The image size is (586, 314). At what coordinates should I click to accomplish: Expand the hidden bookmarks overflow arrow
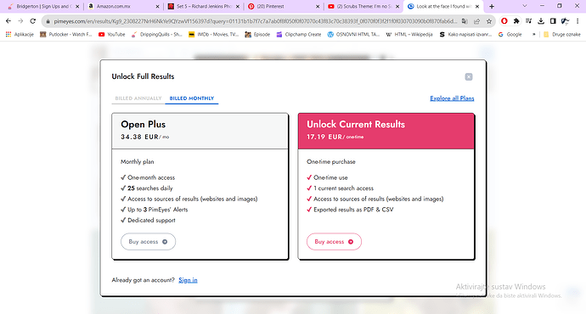[533, 34]
